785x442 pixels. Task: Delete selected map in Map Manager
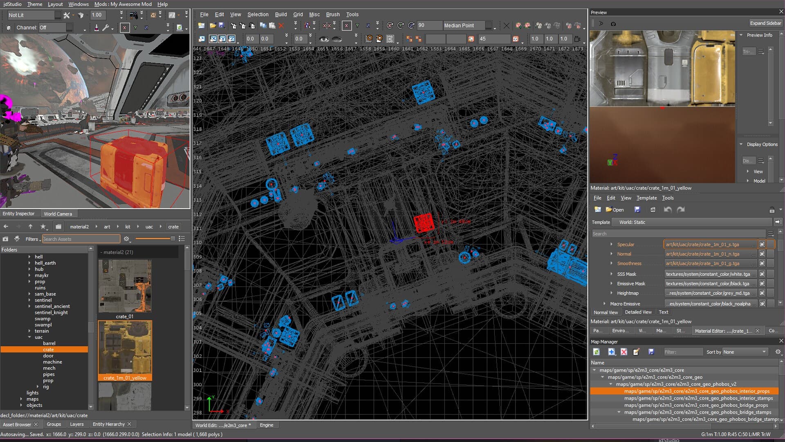(x=623, y=352)
